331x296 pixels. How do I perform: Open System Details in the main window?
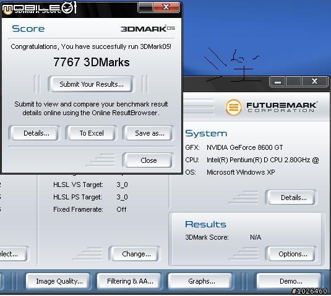[x=292, y=198]
